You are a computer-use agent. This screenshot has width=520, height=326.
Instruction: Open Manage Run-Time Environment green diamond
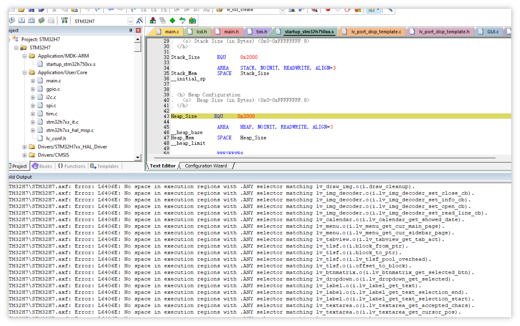(172, 21)
